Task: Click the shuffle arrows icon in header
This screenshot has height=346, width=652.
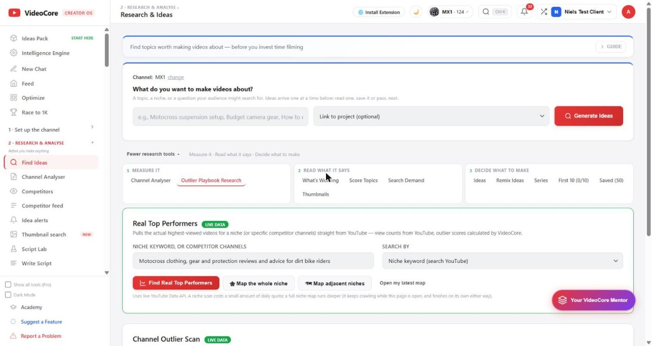Action: click(x=544, y=12)
